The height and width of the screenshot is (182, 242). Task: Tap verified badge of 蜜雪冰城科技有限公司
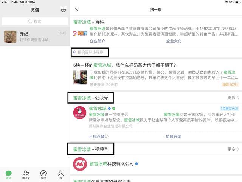click(137, 163)
